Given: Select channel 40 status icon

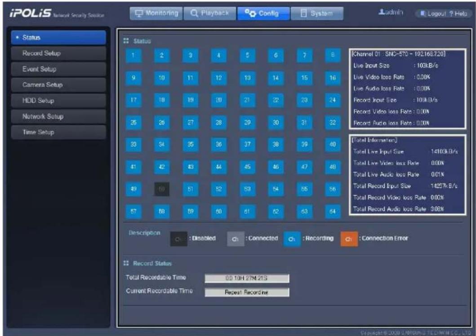Looking at the screenshot, I should click(x=333, y=145).
